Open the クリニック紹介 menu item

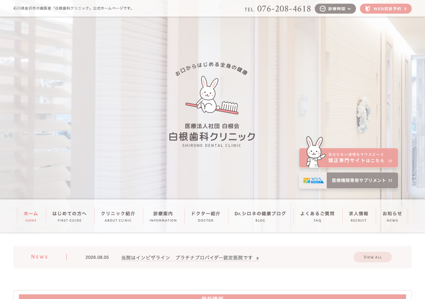pos(118,216)
